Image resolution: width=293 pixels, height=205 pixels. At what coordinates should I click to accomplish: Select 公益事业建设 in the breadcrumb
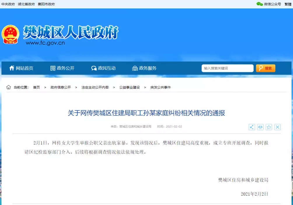tap(129, 87)
